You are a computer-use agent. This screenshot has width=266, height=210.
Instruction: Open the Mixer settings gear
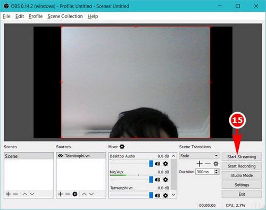click(122, 147)
